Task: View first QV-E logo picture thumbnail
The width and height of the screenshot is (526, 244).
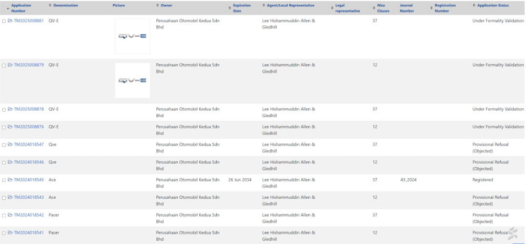Action: click(132, 36)
